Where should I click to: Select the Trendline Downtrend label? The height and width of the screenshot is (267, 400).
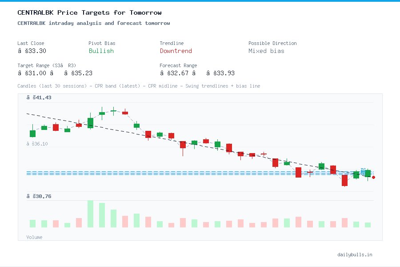tap(176, 51)
